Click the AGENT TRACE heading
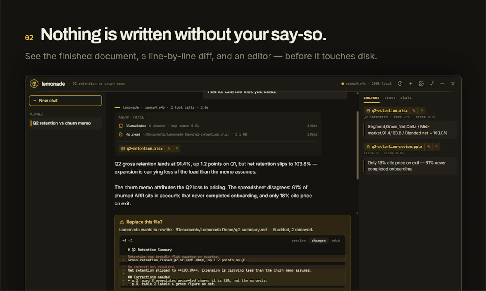This screenshot has width=486, height=291. (x=131, y=117)
